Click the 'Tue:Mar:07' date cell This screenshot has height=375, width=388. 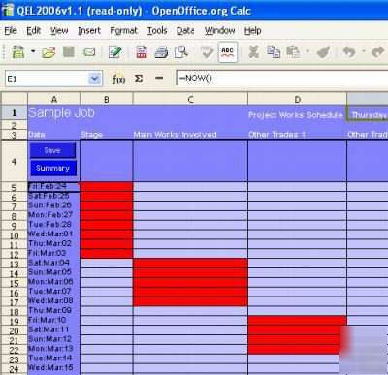tap(54, 292)
